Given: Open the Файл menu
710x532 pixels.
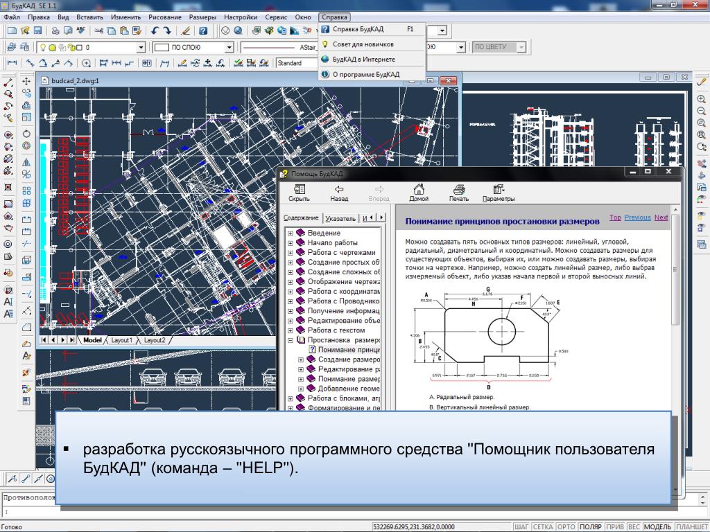Looking at the screenshot, I should click(12, 17).
